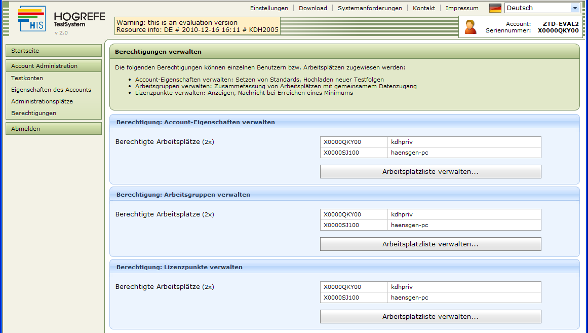Select Berechtigungen sidebar entry
This screenshot has height=333, width=588.
click(33, 113)
